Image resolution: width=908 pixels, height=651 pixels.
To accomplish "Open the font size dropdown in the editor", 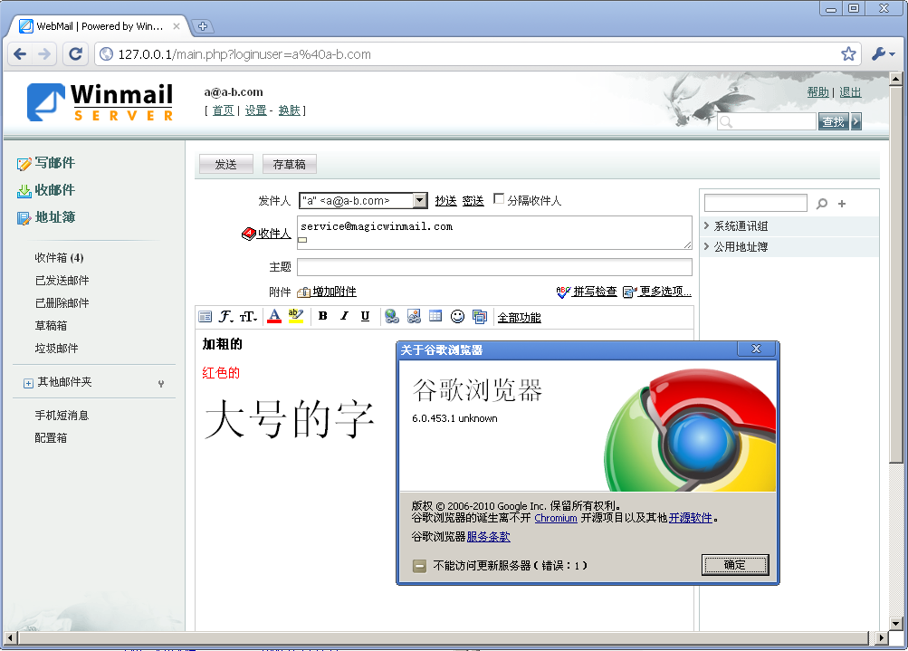I will pos(248,316).
